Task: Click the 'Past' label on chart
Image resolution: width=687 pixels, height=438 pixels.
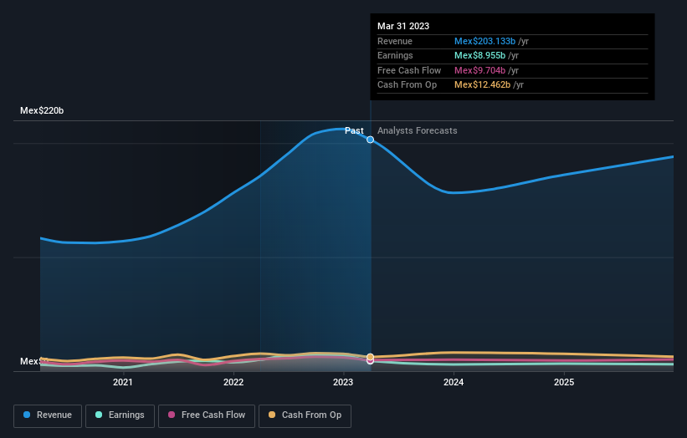Action: (x=354, y=130)
